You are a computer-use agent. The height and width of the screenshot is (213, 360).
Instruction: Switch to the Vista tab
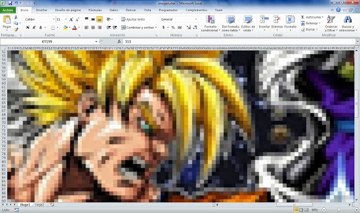tap(147, 10)
